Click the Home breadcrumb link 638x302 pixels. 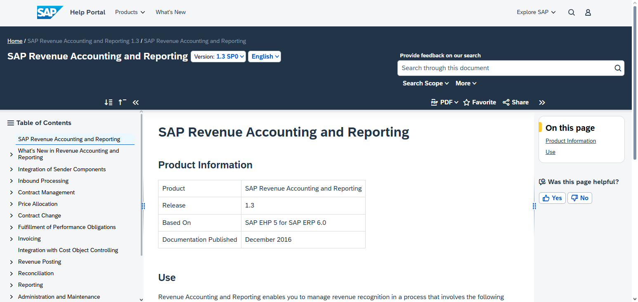click(x=15, y=41)
